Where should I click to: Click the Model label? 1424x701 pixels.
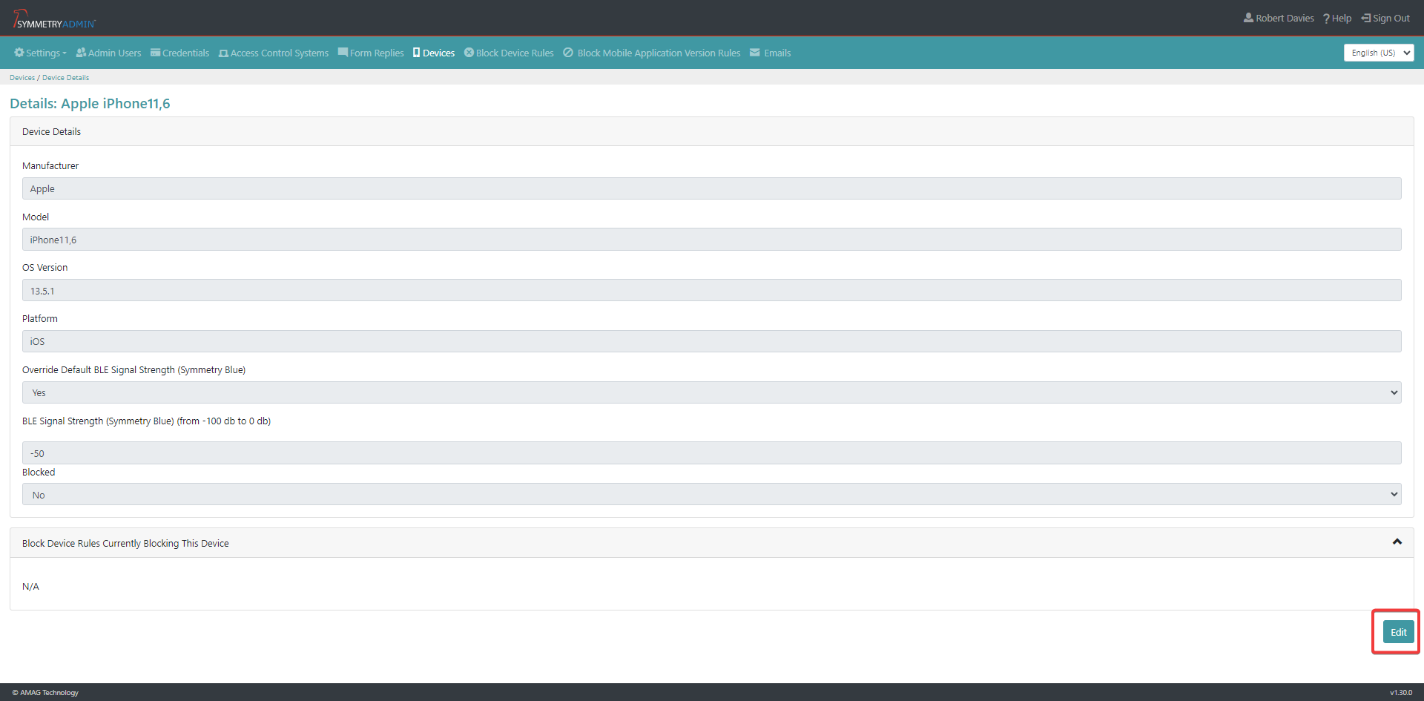(36, 217)
